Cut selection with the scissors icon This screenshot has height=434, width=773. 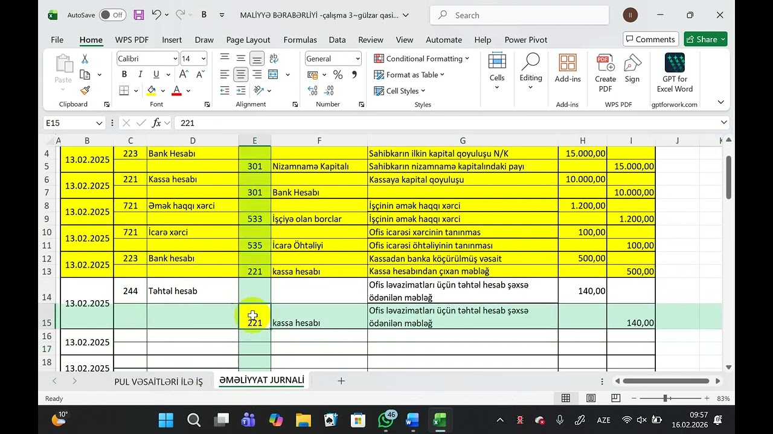point(85,59)
